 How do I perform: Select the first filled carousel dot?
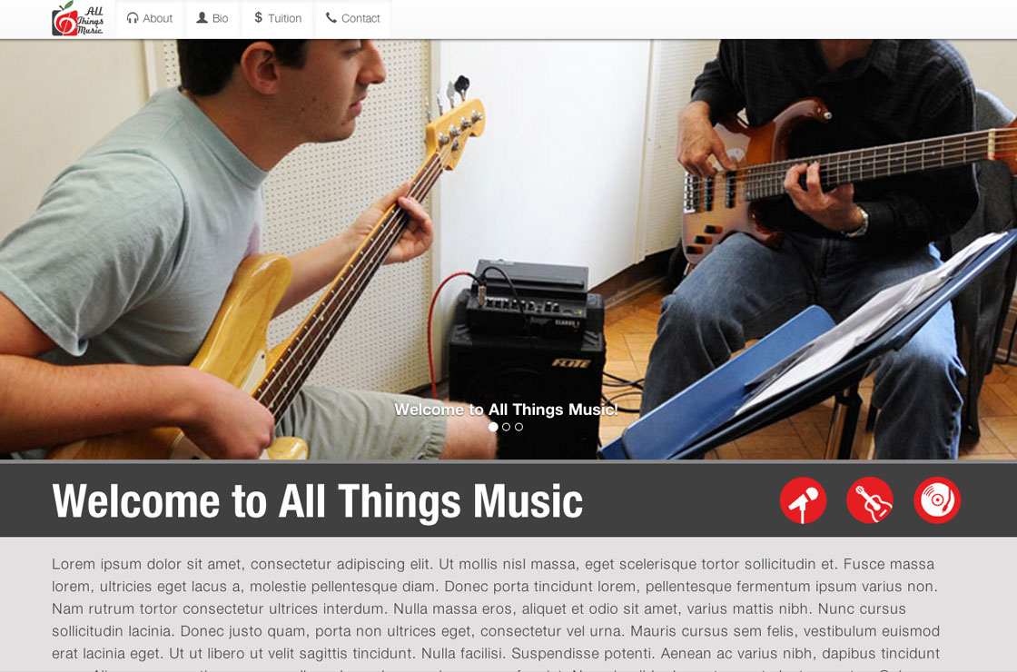(493, 427)
